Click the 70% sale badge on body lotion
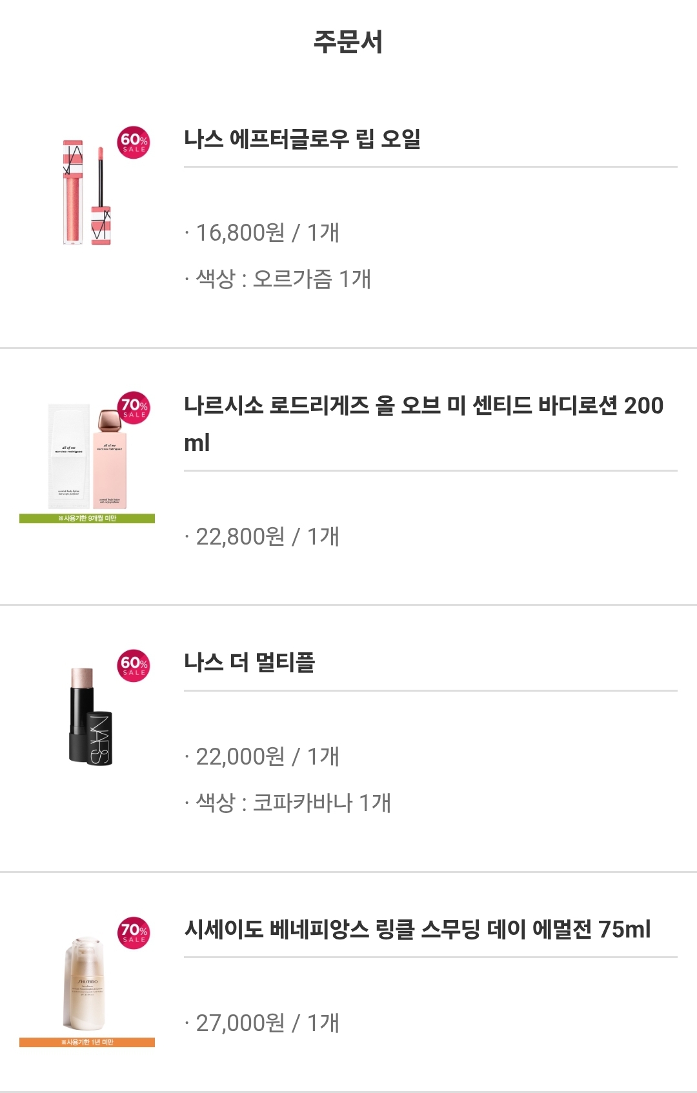 (134, 408)
